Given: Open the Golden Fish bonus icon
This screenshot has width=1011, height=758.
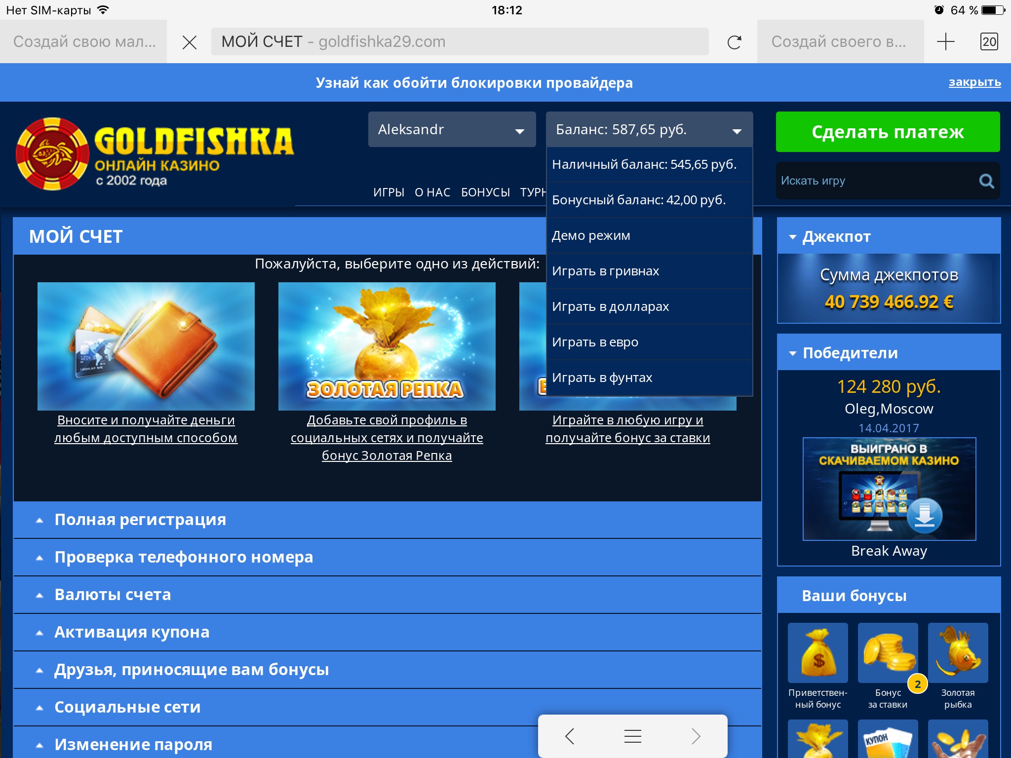Looking at the screenshot, I should click(x=958, y=653).
